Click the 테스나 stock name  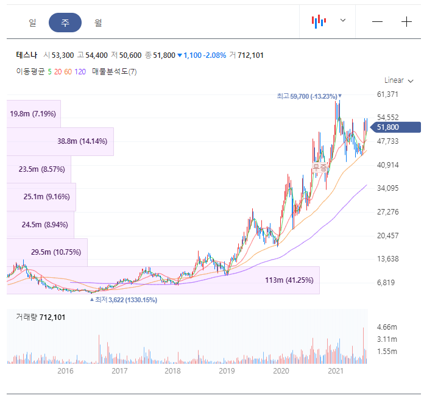point(27,55)
